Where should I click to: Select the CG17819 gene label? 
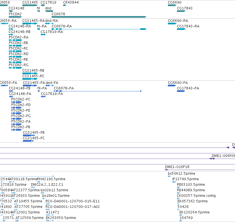(x=48, y=2)
